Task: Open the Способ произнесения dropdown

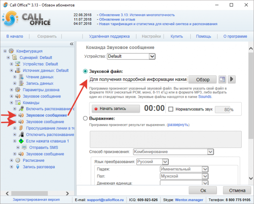Action: point(210,152)
